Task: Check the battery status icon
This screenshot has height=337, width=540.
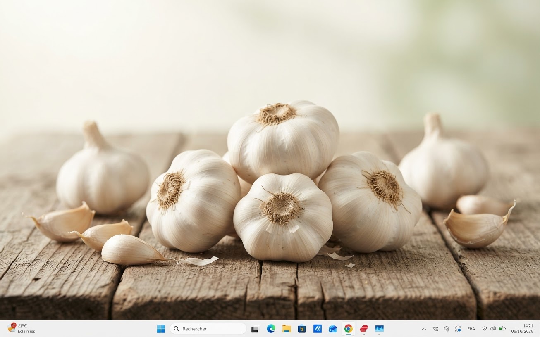Action: tap(502, 329)
